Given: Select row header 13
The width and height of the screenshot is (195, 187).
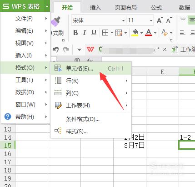Looking at the screenshot, I should click(x=8, y=129).
